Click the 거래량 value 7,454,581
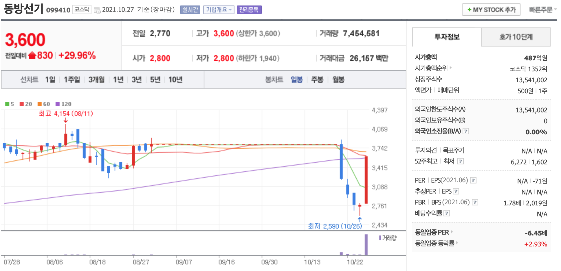This screenshot has height=271, width=561. click(361, 34)
